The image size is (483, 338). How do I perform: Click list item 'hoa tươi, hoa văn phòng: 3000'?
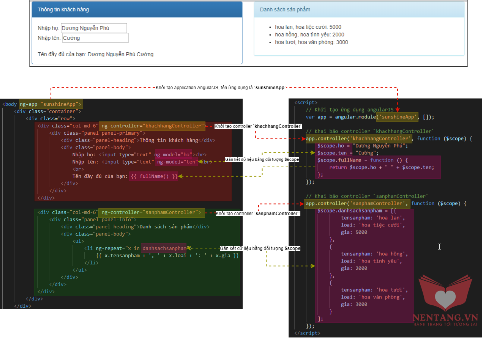(311, 42)
